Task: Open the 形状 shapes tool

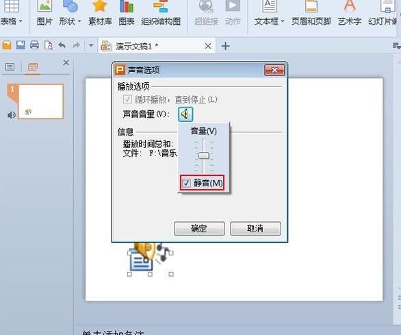Action: pos(70,6)
